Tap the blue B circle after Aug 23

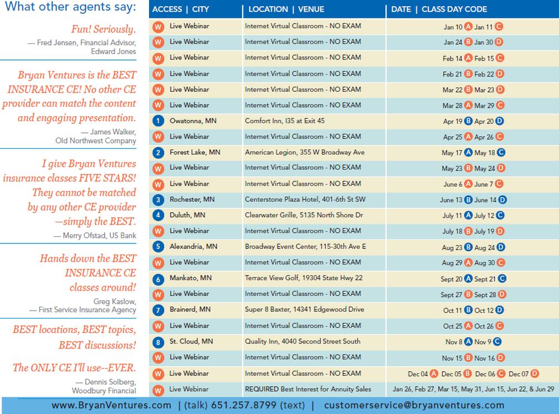(x=468, y=247)
